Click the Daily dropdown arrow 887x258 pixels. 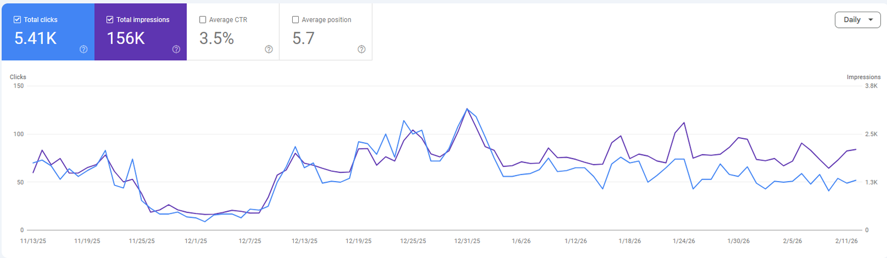(870, 20)
